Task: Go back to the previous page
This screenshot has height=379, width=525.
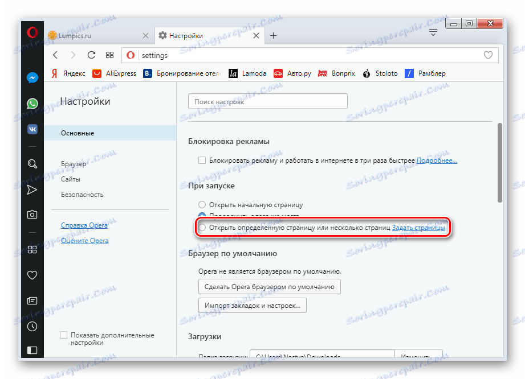Action: [x=56, y=55]
